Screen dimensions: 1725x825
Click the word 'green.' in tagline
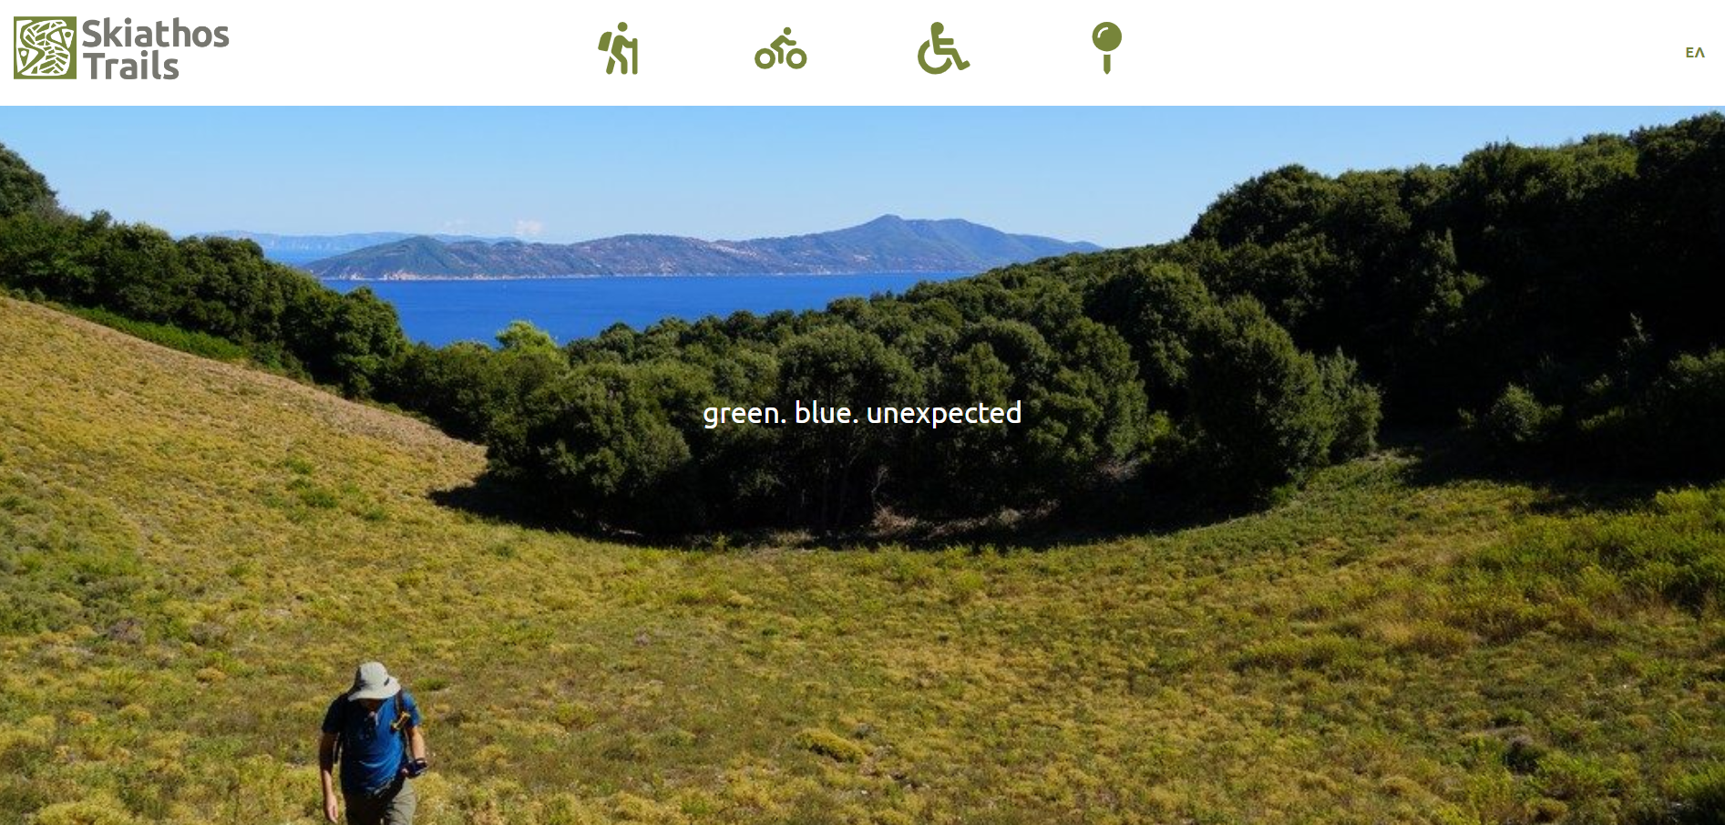(x=744, y=414)
